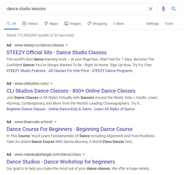Viewport: 184px width, 175px height.
Task: Open 'CLI Studios Dance Classes - 800+ Online Dance Classes'
Action: click(71, 91)
